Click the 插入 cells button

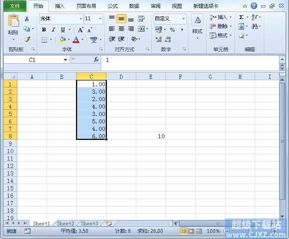tap(220, 17)
